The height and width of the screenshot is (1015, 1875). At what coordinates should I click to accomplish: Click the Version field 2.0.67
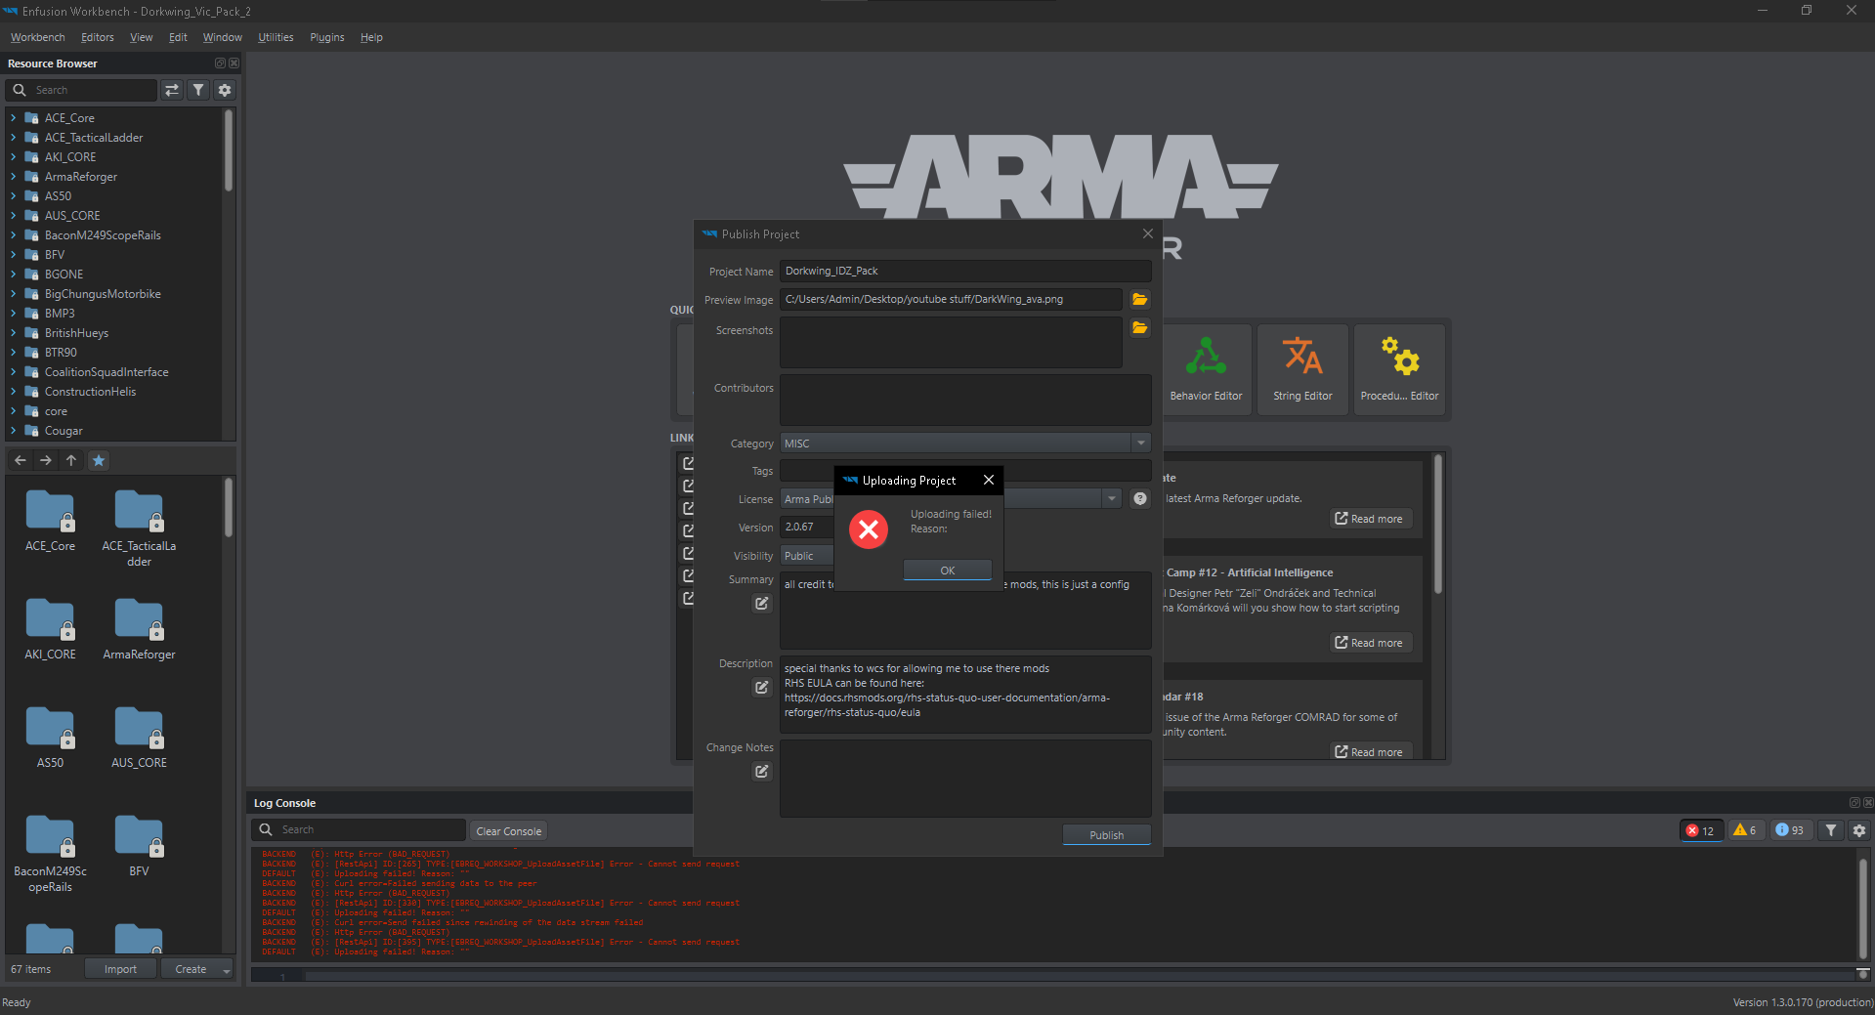pos(807,527)
